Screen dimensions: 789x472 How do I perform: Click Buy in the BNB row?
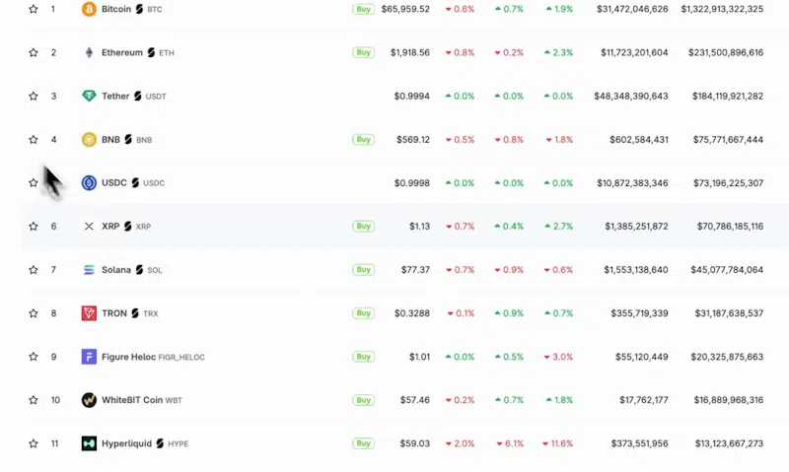[x=363, y=139]
